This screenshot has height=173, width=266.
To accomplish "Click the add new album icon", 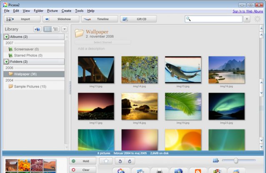I will [x=37, y=29].
